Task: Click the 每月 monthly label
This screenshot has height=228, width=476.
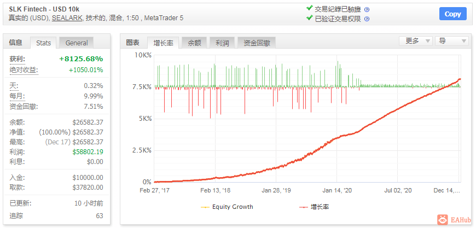Action: click(18, 96)
